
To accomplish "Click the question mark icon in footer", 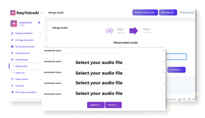I will click(189, 99).
